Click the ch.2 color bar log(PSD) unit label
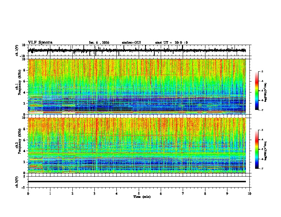Viewport: 281px width, 217px height. click(265, 151)
